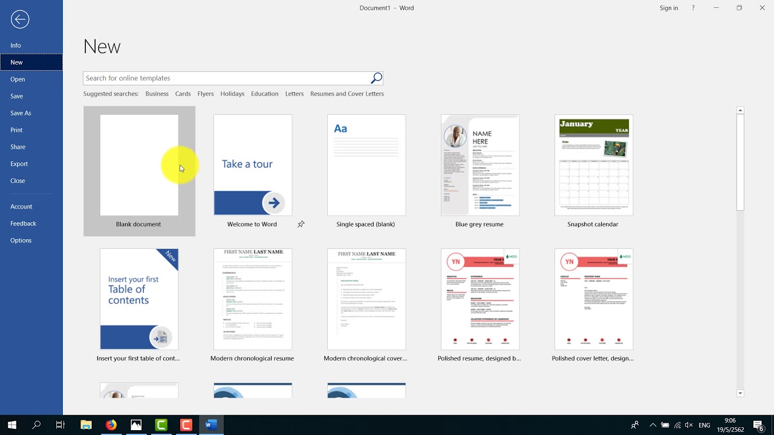Choose Save As in the sidebar
This screenshot has height=435, width=774.
31,113
